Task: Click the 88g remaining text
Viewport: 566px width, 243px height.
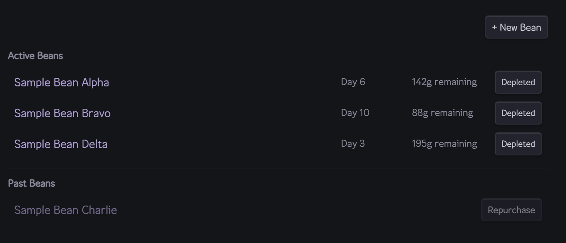Action: point(442,113)
